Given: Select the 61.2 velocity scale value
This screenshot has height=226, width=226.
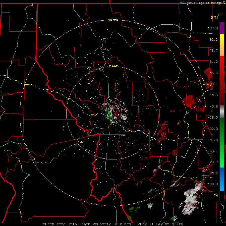Looking at the screenshot, I should 214,62.
